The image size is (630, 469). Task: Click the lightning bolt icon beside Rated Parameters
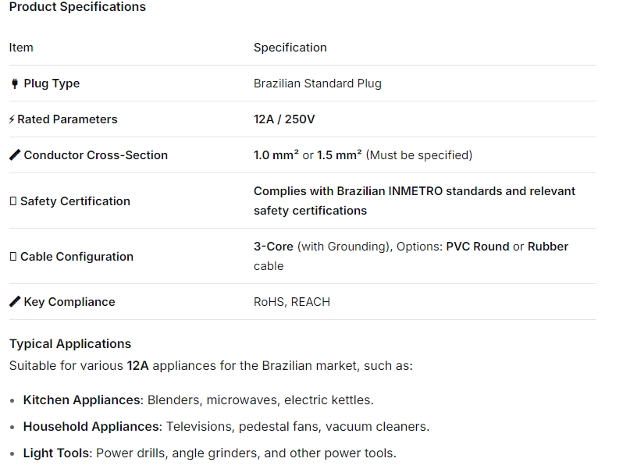(12, 119)
